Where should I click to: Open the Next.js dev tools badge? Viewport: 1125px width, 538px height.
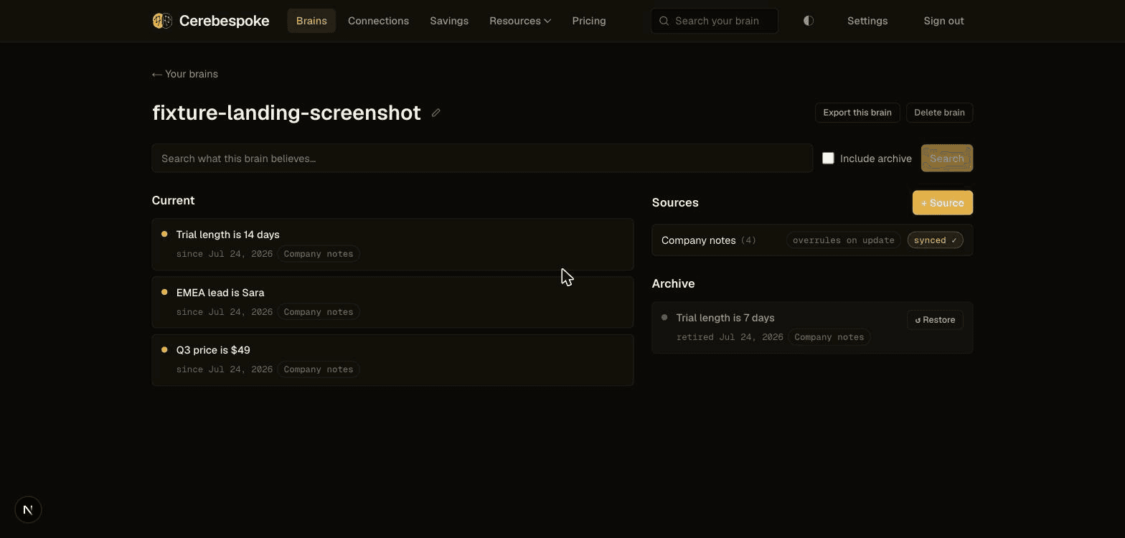click(28, 510)
